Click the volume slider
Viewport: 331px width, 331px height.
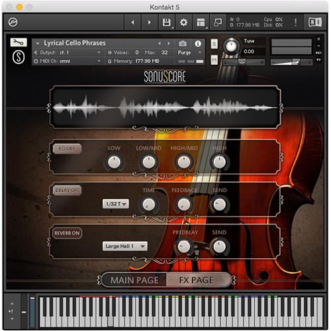coord(291,62)
